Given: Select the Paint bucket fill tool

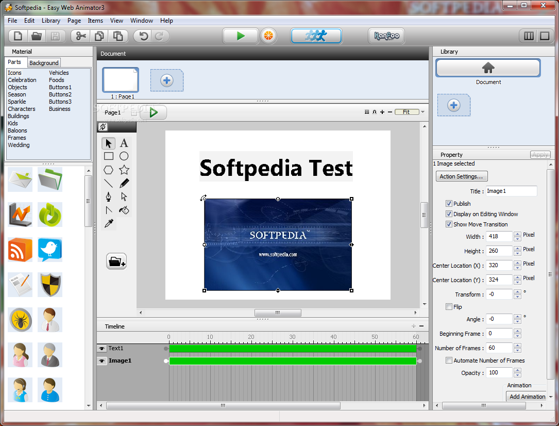Looking at the screenshot, I should (124, 210).
